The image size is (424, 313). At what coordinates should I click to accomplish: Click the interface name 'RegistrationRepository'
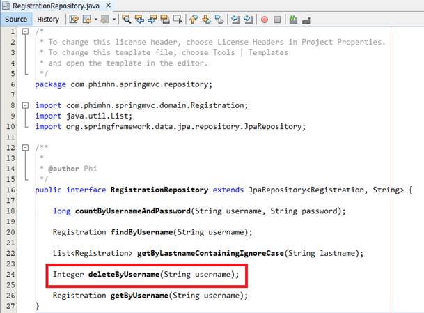(159, 190)
